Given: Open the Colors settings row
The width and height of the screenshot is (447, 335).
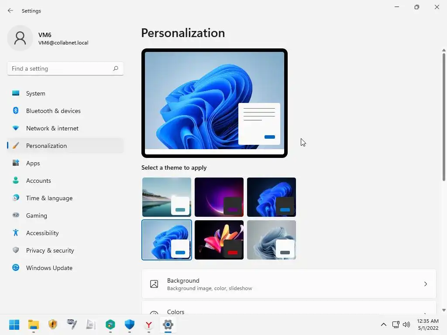Looking at the screenshot, I should tap(289, 308).
